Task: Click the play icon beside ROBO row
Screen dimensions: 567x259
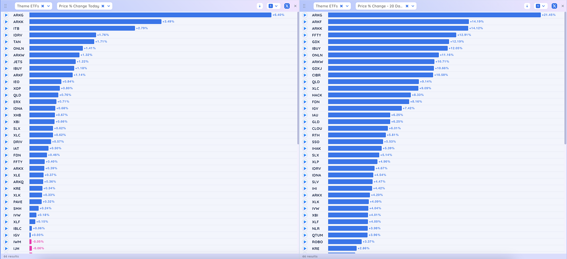Action: point(305,242)
